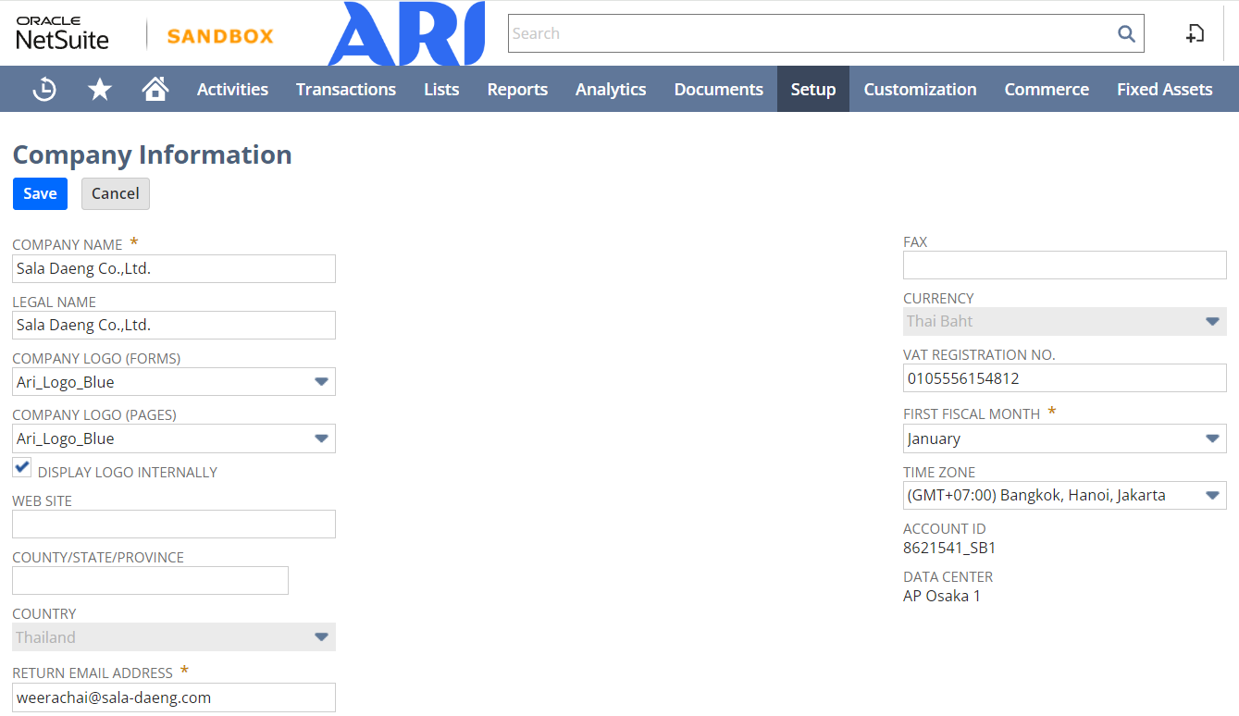Open the Commerce menu
The width and height of the screenshot is (1239, 716).
point(1047,89)
